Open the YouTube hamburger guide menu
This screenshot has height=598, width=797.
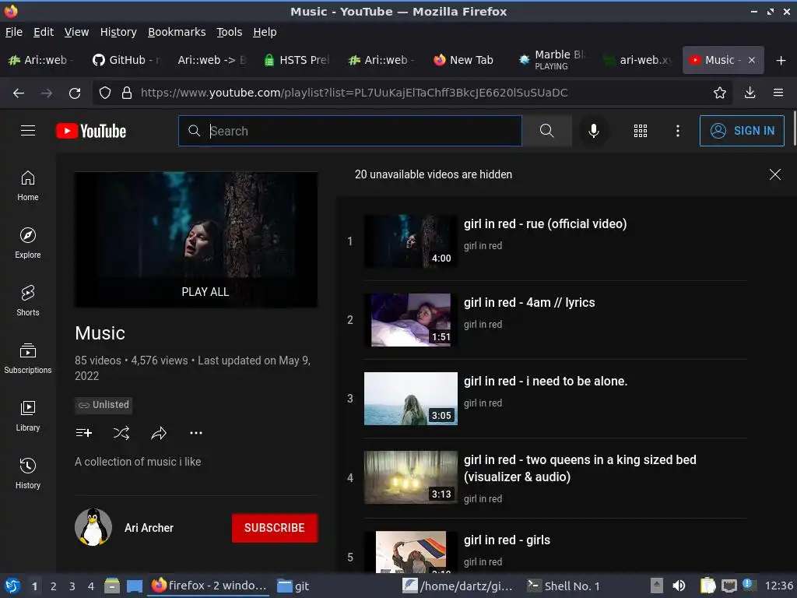[28, 131]
